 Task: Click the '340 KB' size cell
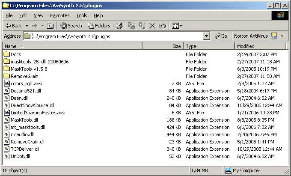click(173, 149)
